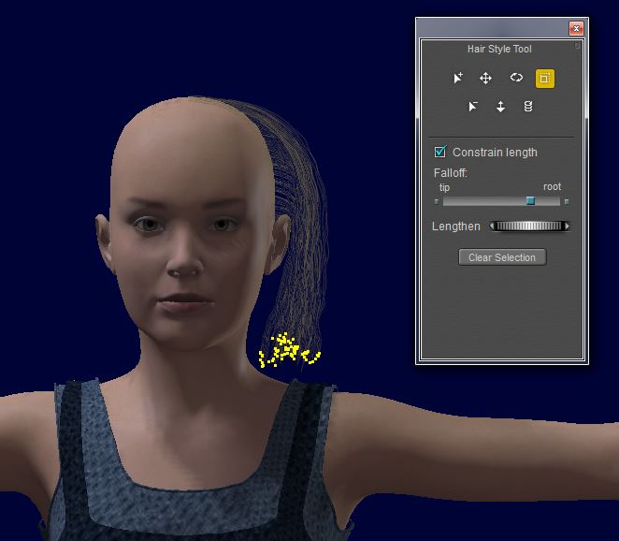This screenshot has width=619, height=541.
Task: Choose the Select Hairs tool (arrow with plus)
Action: tap(458, 79)
